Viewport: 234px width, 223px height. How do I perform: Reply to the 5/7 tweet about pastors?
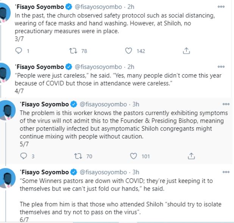tap(23, 156)
